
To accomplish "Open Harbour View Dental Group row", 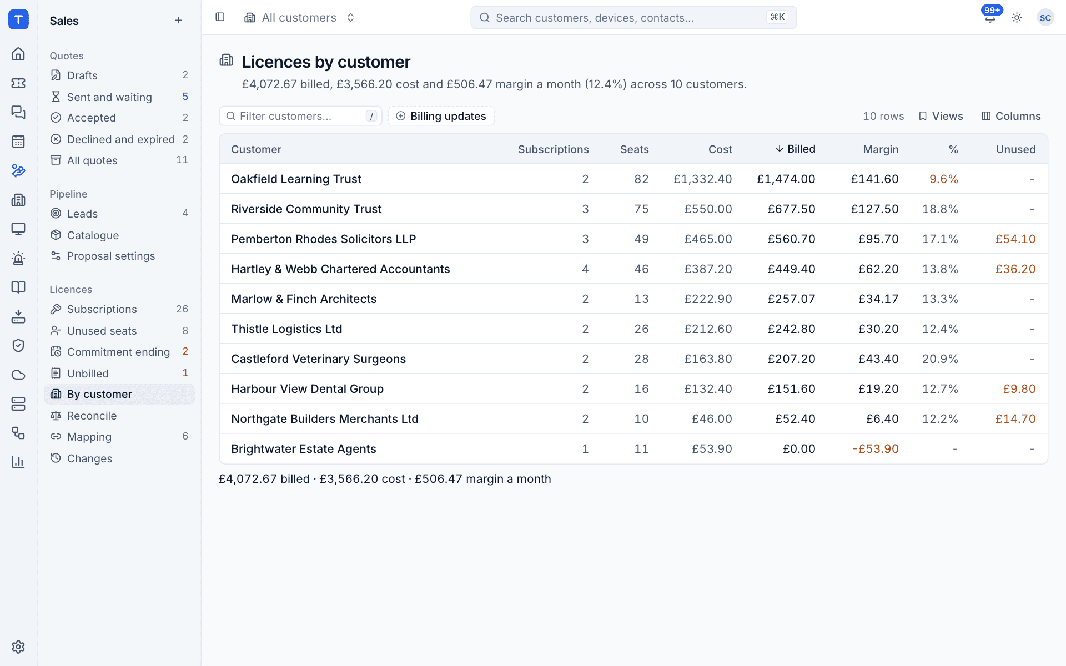I will tap(633, 389).
